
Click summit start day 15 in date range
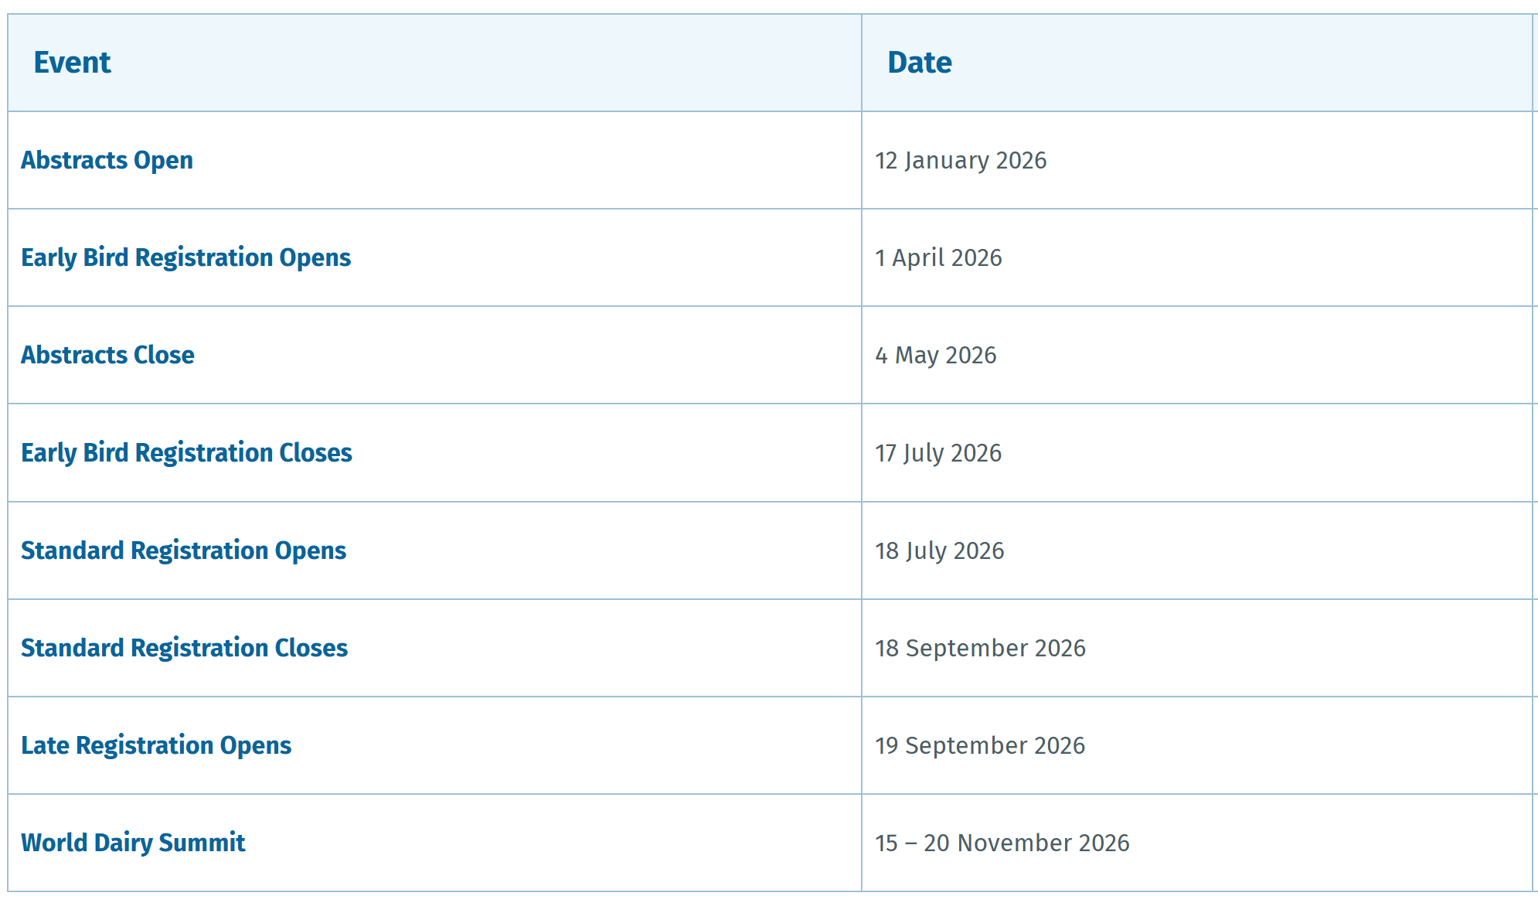886,843
